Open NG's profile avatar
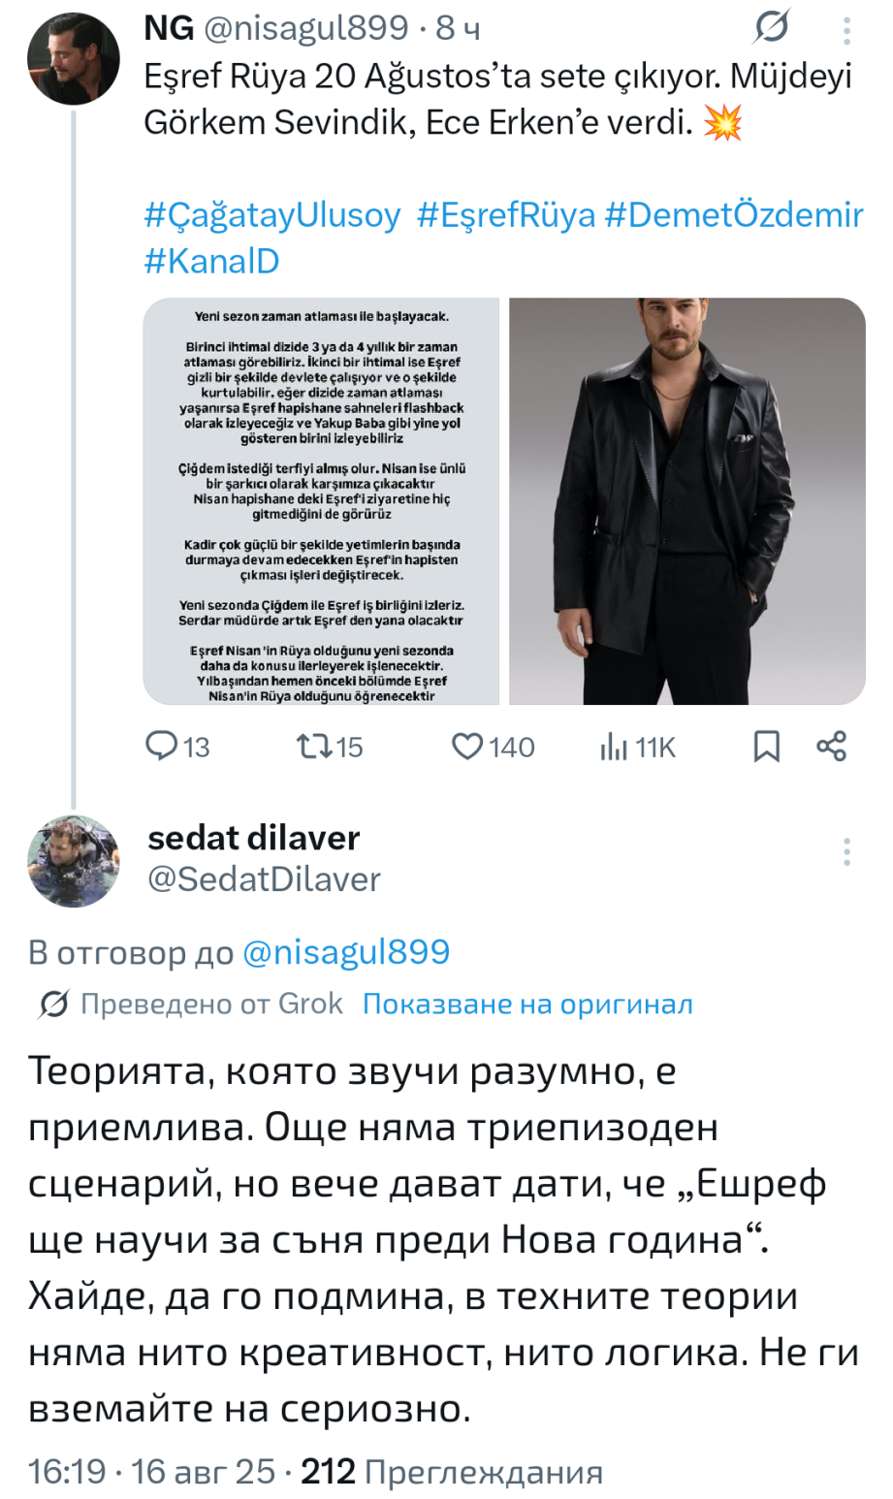 coord(74,58)
